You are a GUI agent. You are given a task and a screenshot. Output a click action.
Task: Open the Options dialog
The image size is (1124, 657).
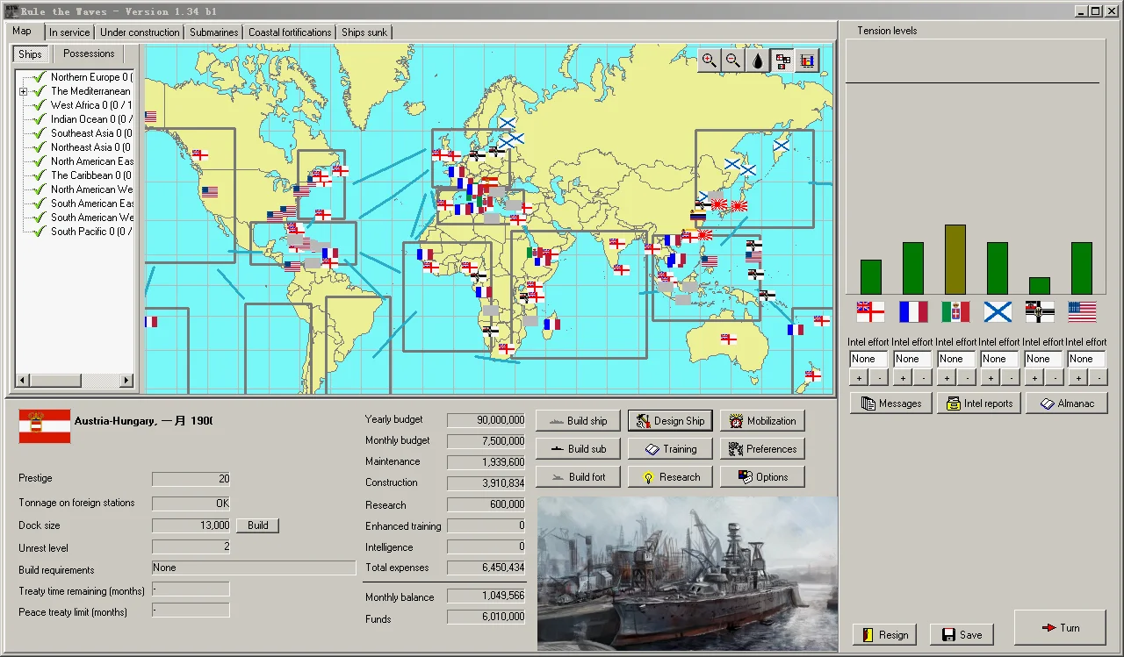(762, 477)
